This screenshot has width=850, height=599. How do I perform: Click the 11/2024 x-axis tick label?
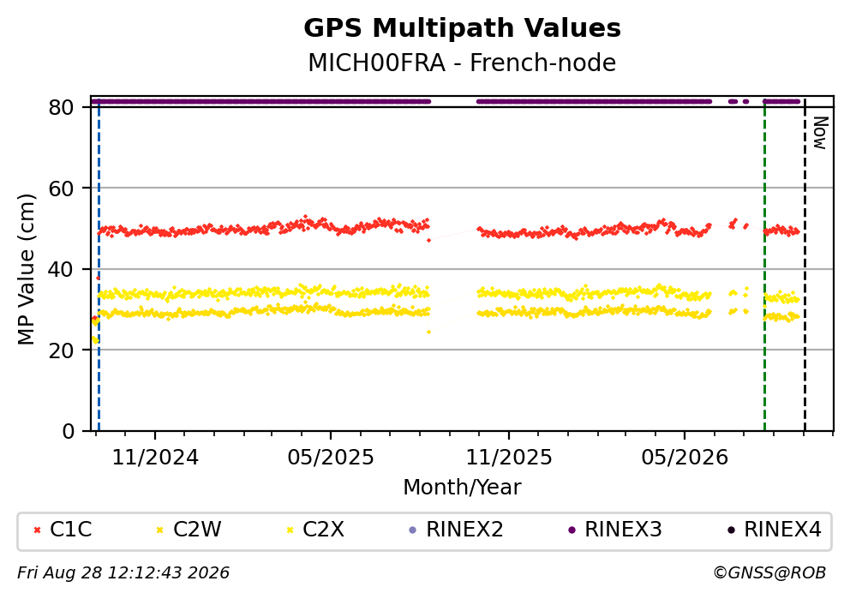tap(155, 458)
